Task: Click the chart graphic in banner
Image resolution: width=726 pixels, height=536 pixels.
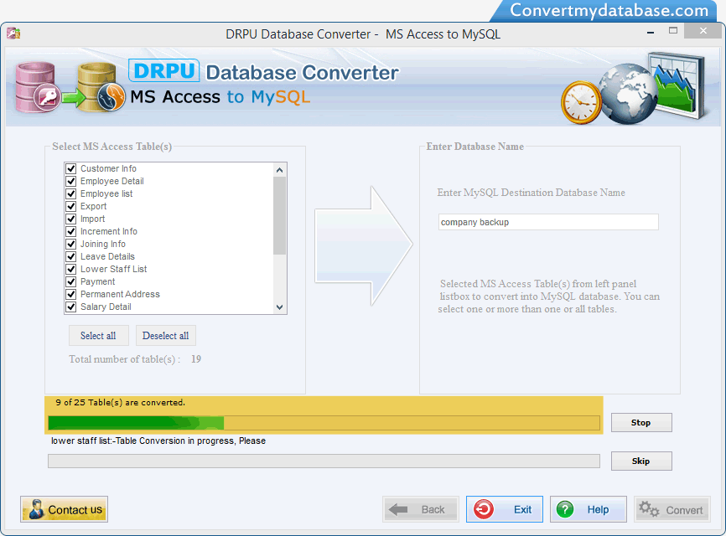Action: 677,85
